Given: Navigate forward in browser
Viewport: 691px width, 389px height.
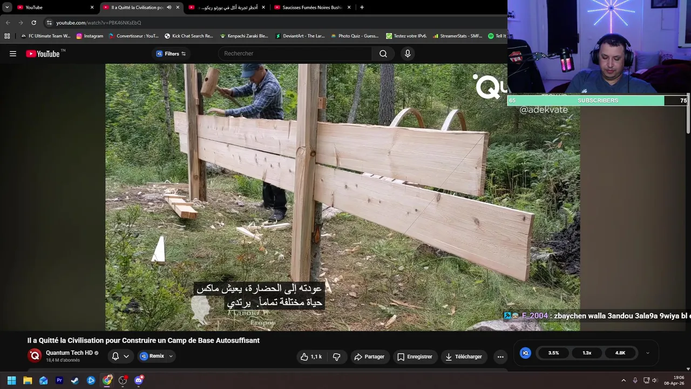Looking at the screenshot, I should click(x=21, y=23).
